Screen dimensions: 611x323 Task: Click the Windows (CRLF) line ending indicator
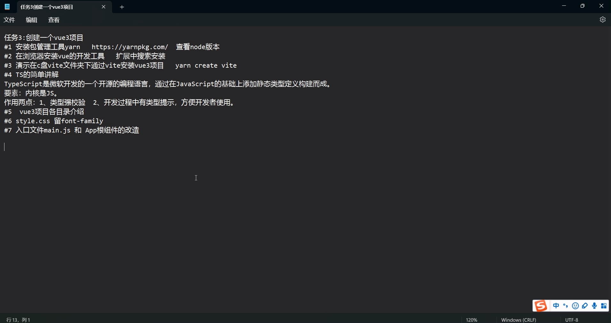click(x=519, y=319)
